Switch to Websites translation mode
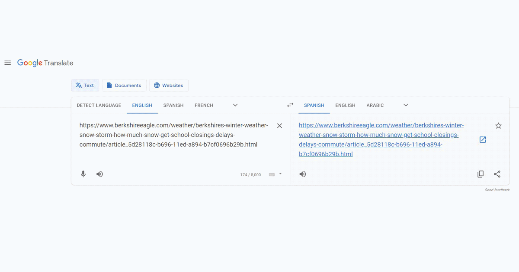 pos(169,85)
